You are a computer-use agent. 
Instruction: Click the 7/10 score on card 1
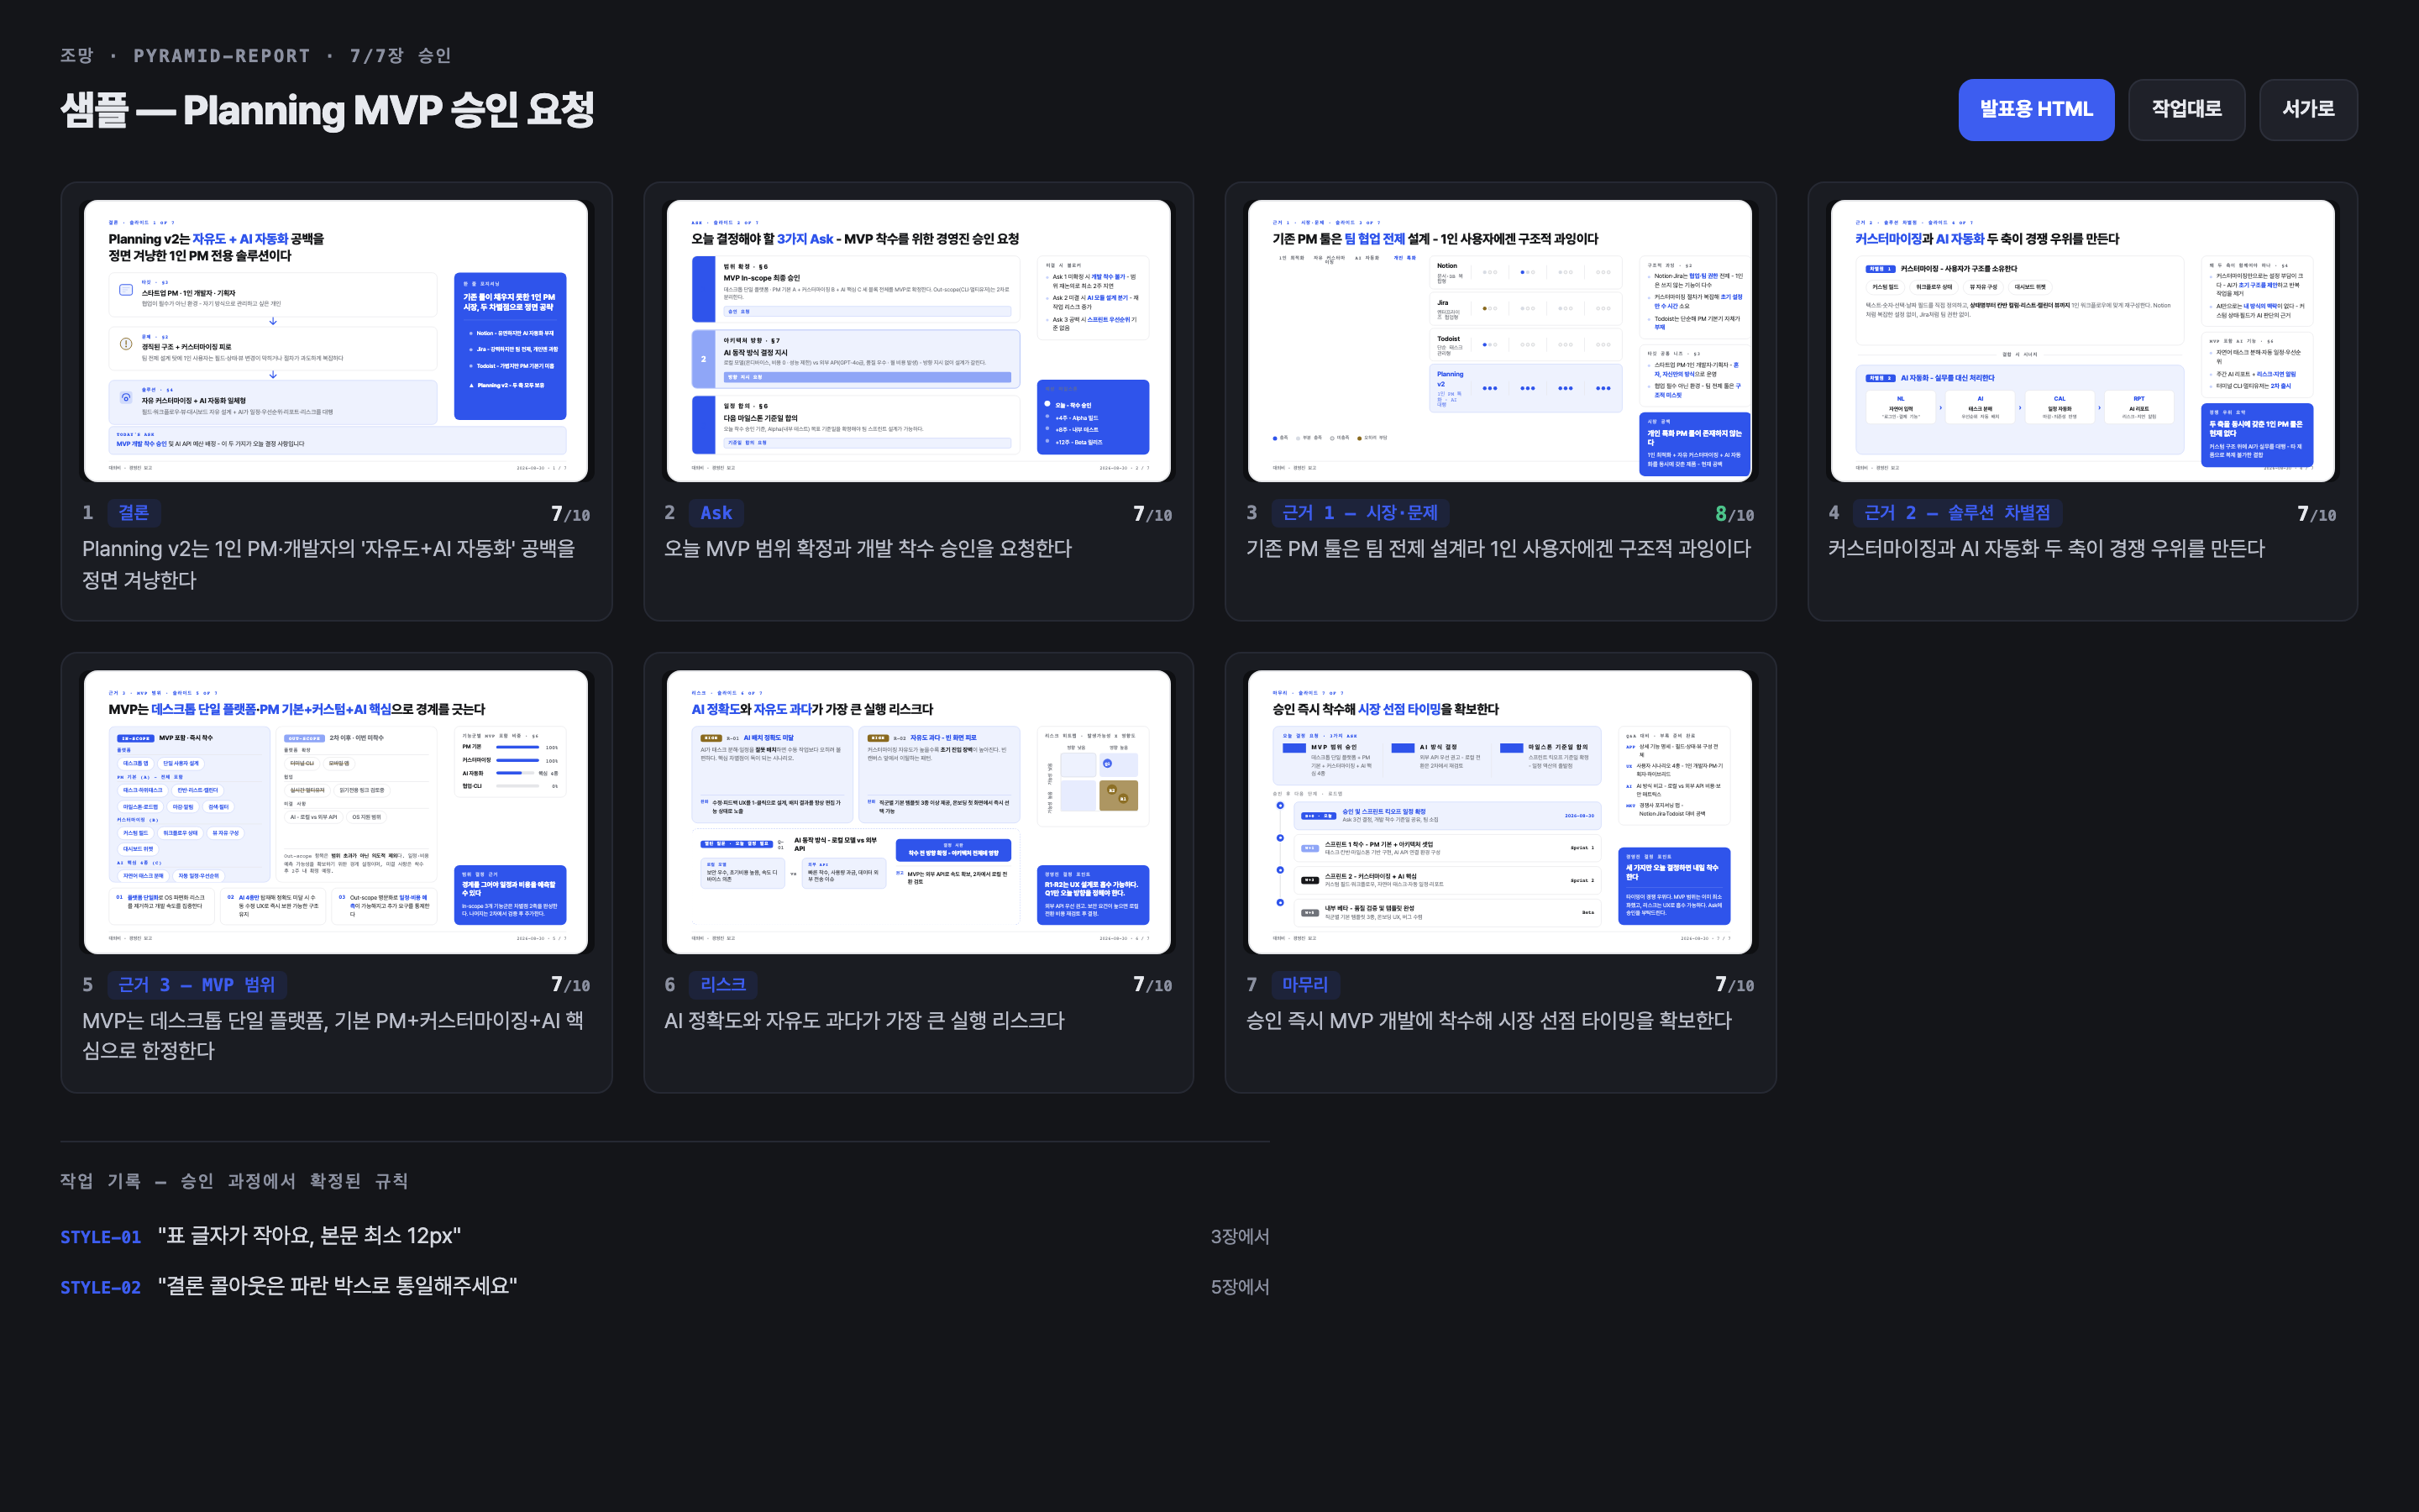[569, 514]
